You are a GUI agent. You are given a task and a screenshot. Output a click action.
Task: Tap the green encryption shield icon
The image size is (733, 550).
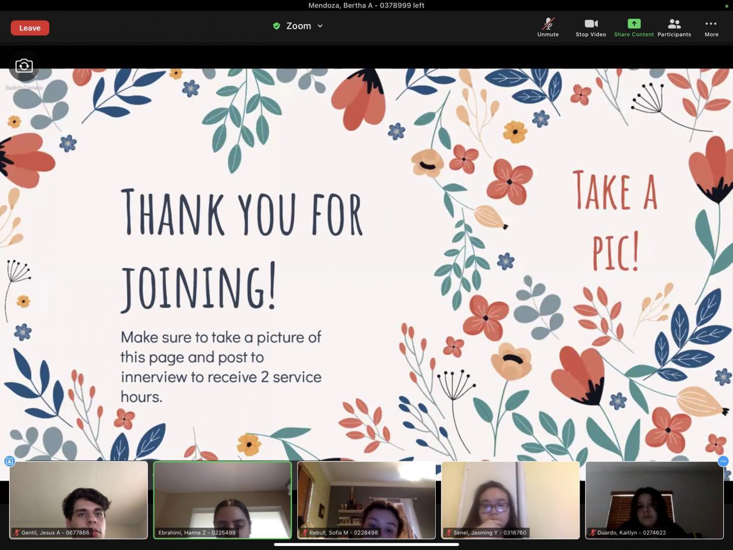pos(277,26)
